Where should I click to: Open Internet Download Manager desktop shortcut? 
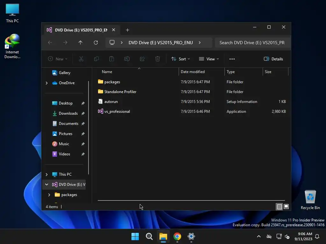click(12, 46)
